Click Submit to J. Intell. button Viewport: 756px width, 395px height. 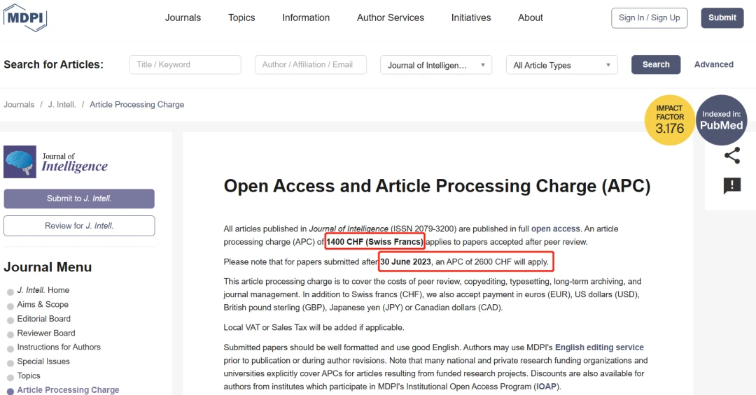(79, 199)
